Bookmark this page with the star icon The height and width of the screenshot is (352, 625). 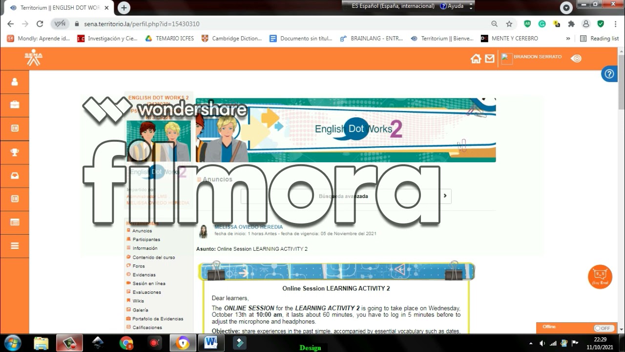pyautogui.click(x=509, y=23)
